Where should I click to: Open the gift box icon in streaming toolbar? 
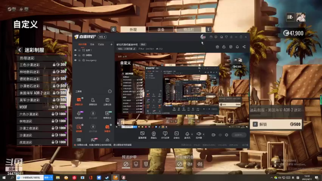point(217,47)
